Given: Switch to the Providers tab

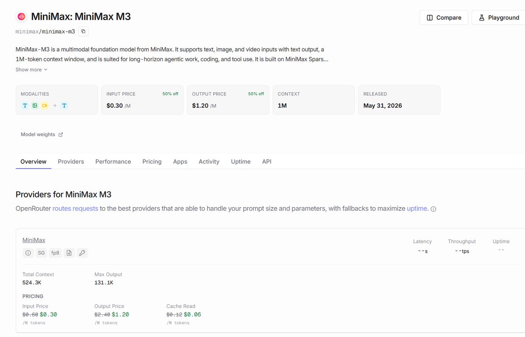Looking at the screenshot, I should (x=71, y=161).
